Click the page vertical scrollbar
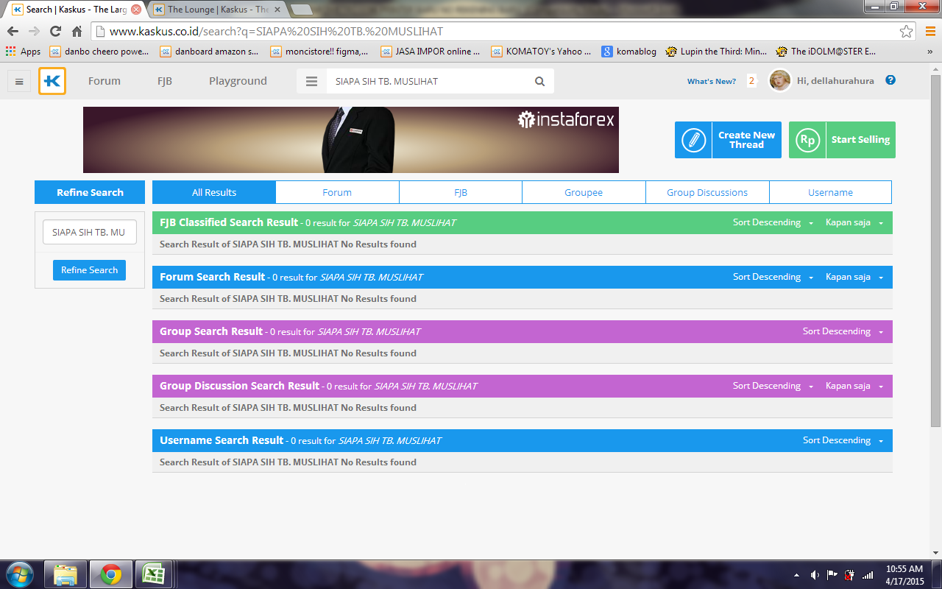 pyautogui.click(x=935, y=250)
